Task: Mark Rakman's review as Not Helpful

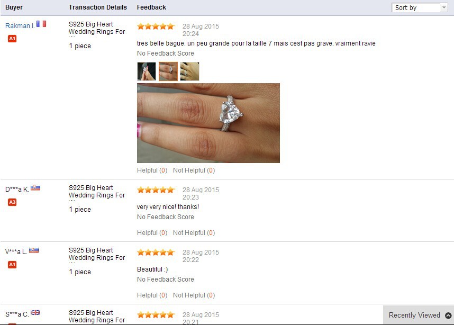Action: tap(194, 170)
